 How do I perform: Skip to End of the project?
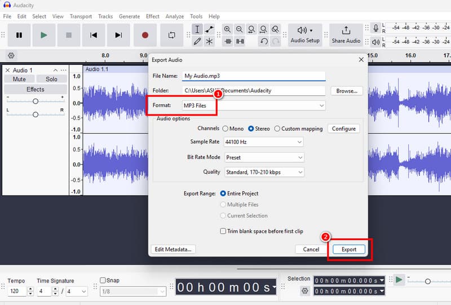point(118,35)
